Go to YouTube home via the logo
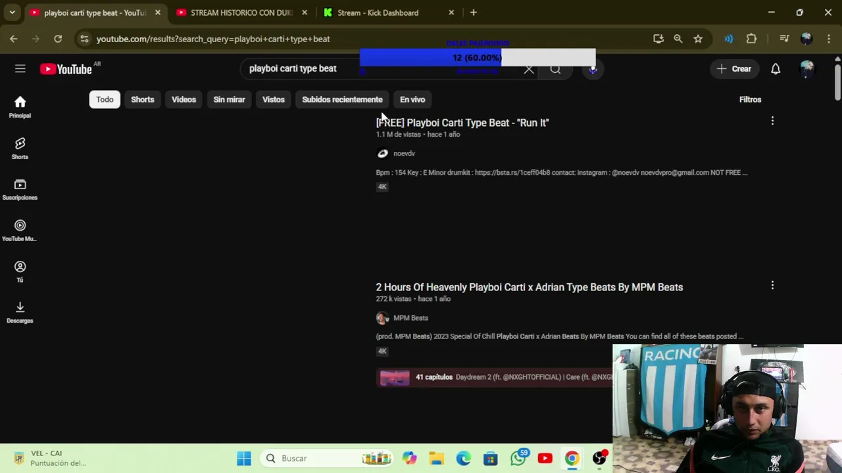Viewport: 842px width, 473px height. [66, 69]
